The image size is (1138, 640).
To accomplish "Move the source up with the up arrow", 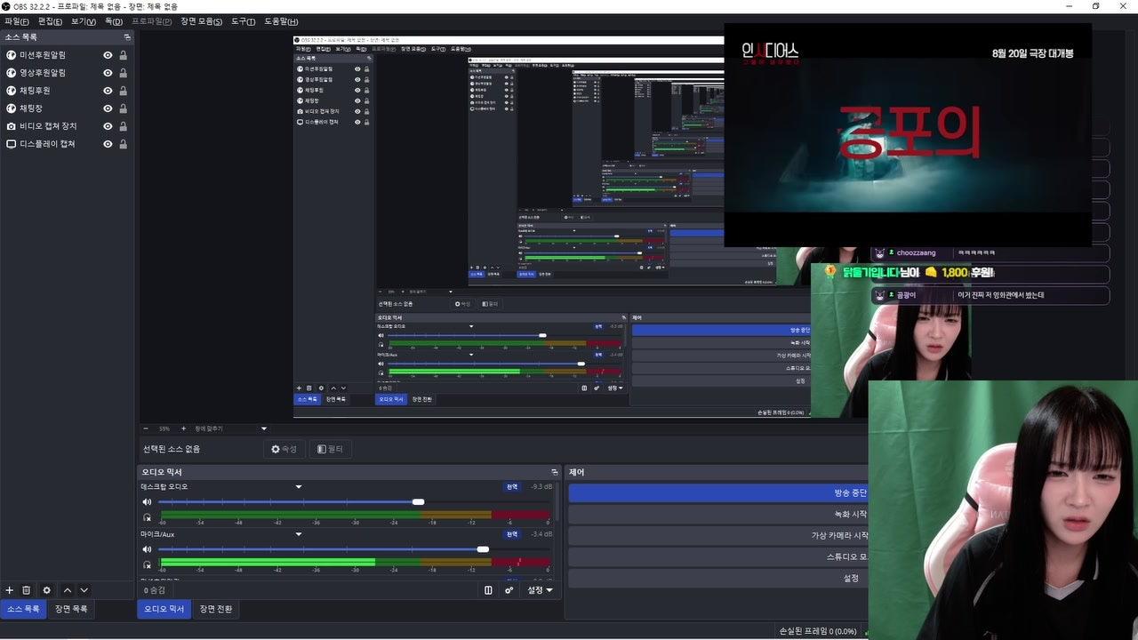I will [x=68, y=590].
